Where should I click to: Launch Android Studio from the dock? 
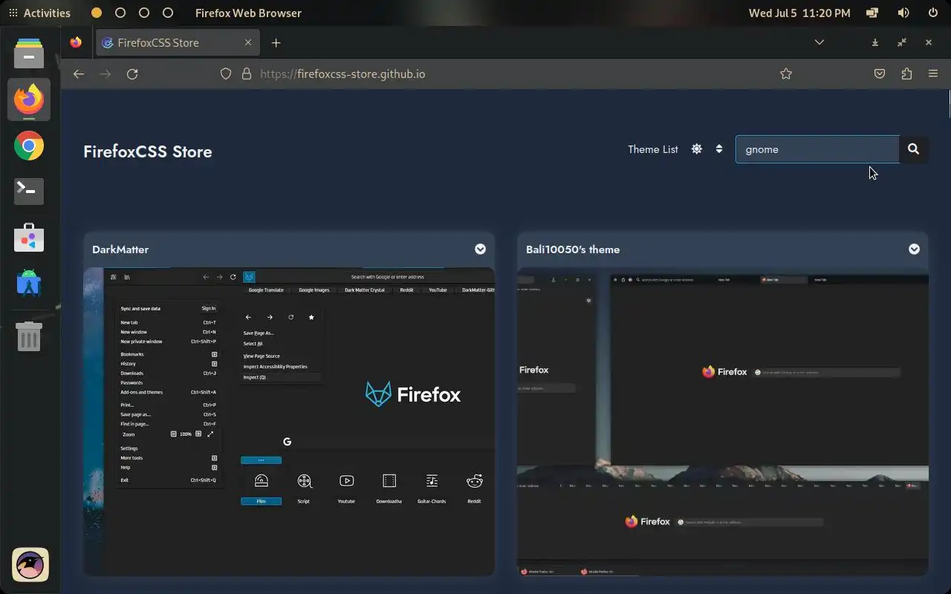(x=29, y=283)
